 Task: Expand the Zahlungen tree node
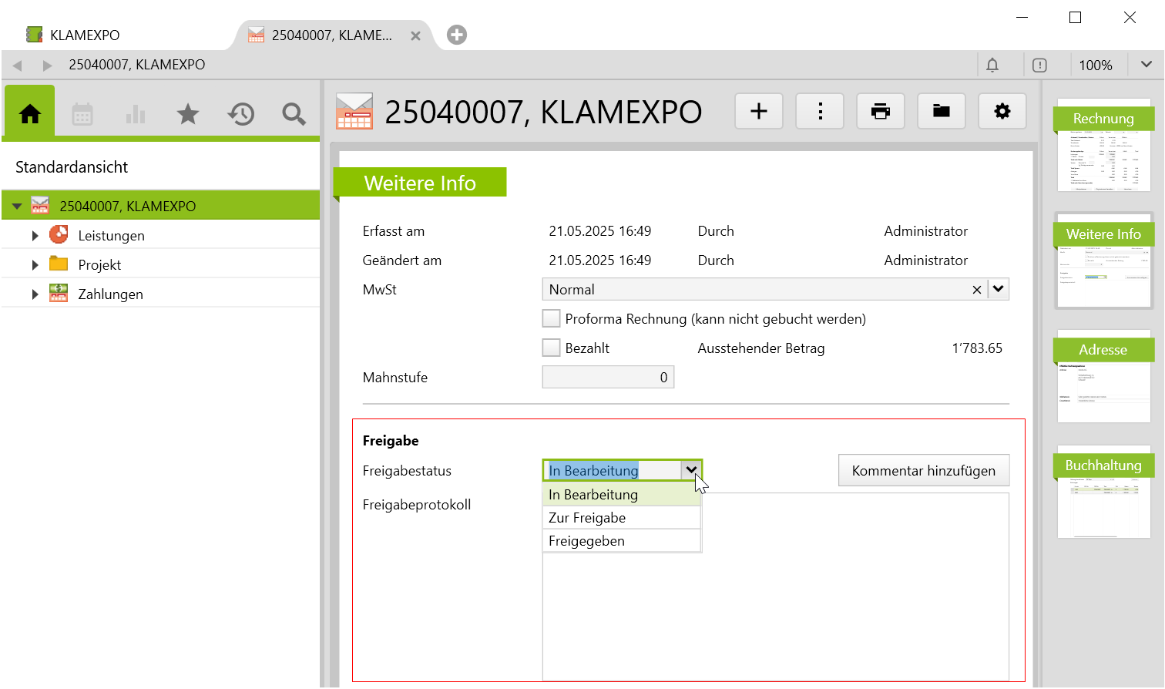point(35,294)
